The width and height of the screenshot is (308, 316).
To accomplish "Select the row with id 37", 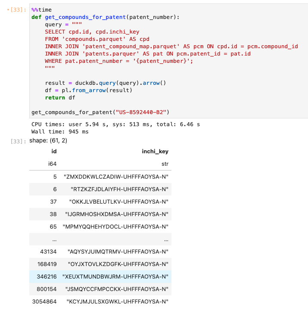I will click(x=100, y=202).
